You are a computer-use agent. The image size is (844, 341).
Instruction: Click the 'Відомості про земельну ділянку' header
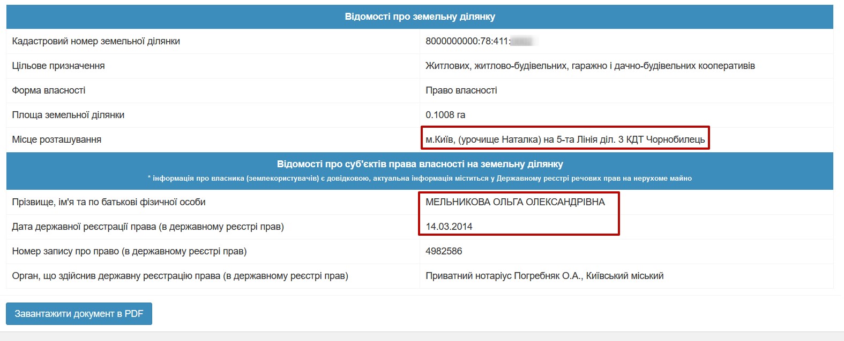click(x=420, y=17)
